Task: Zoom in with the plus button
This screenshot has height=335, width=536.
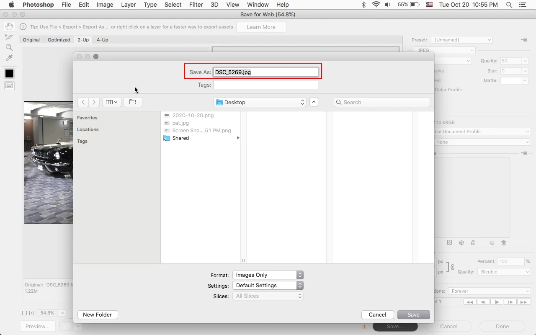Action: (31, 313)
